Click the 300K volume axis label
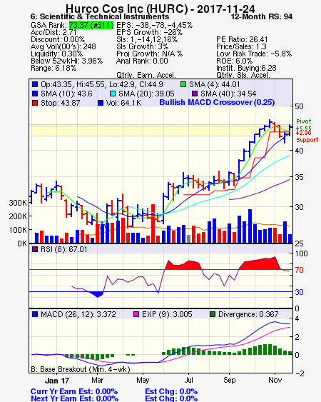This screenshot has height=402, width=321. pyautogui.click(x=18, y=203)
